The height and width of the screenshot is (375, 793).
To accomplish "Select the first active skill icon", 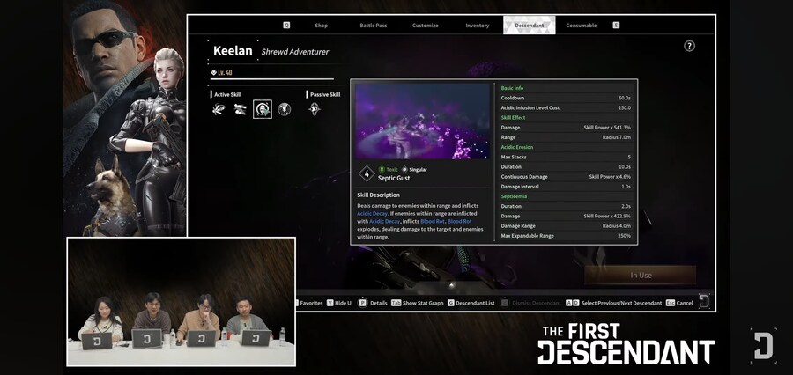I will click(219, 109).
